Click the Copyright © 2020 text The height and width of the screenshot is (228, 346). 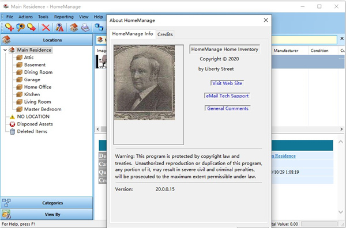[219, 59]
